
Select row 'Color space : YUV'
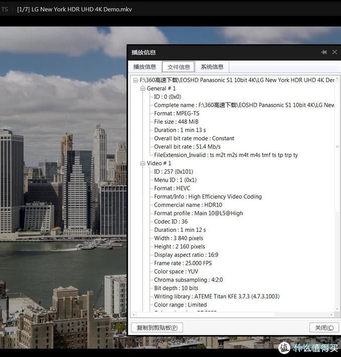176,271
